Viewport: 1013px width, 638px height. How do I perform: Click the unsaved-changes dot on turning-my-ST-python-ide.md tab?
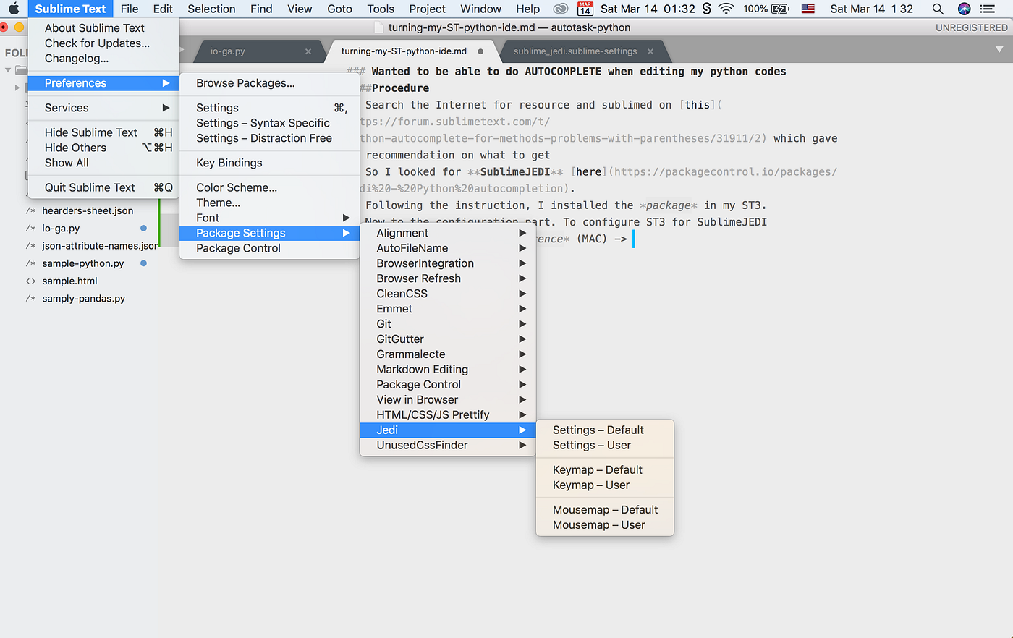tap(479, 51)
